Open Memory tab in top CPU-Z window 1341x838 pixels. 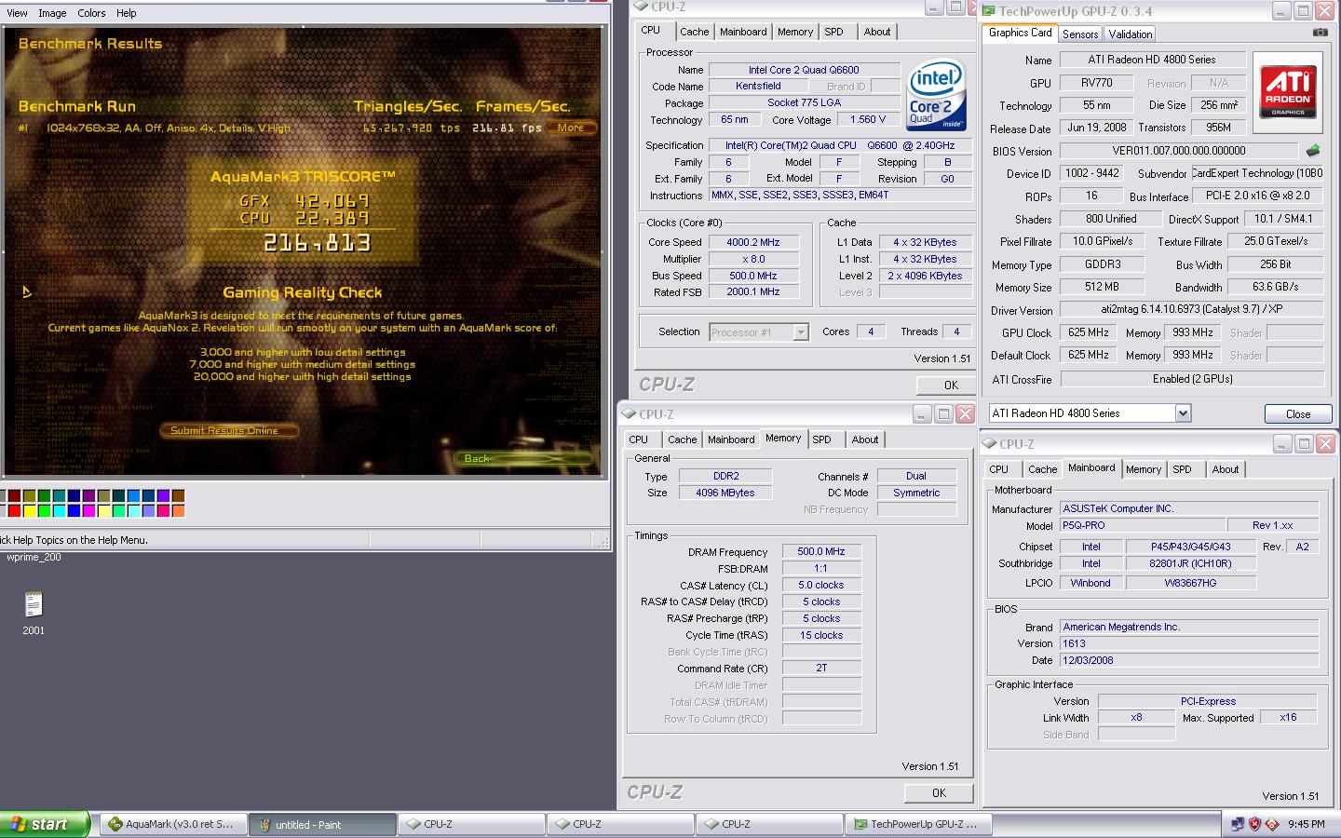795,32
